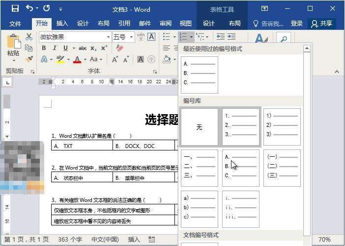Screen dimensions: 345x246
Task: Open highlight color dropdown arrow
Action: (68, 59)
